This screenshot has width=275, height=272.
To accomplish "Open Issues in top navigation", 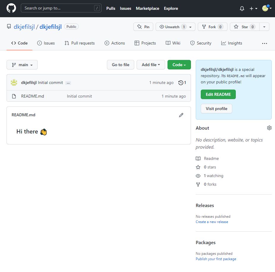I will tap(125, 8).
